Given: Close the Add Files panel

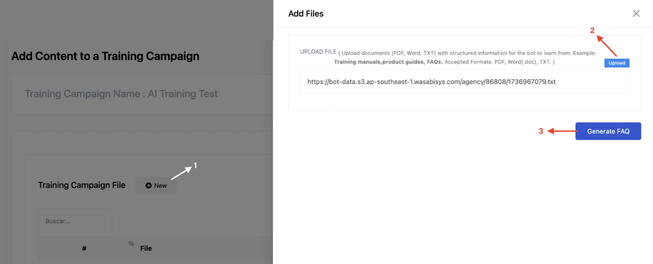Looking at the screenshot, I should coord(636,14).
